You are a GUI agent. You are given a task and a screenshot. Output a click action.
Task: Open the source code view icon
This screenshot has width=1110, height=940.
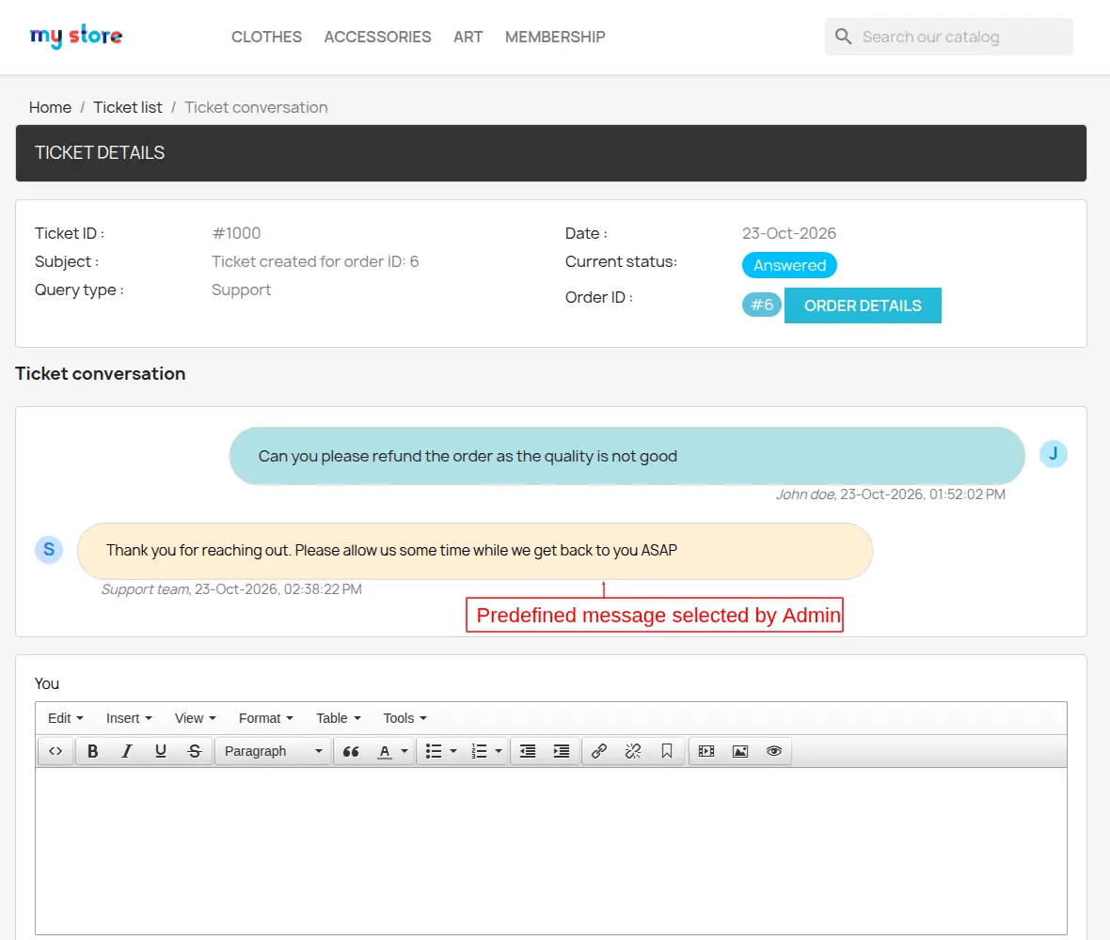tap(55, 751)
